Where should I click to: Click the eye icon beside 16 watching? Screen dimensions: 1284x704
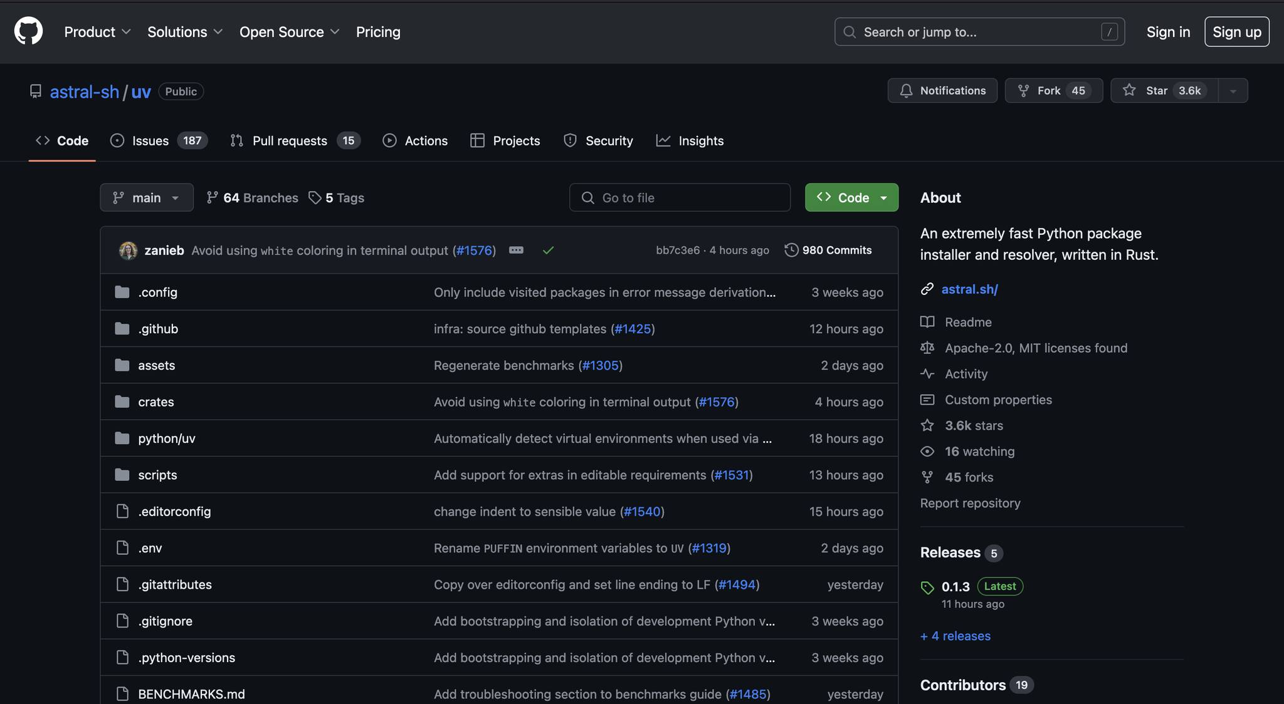(x=927, y=451)
